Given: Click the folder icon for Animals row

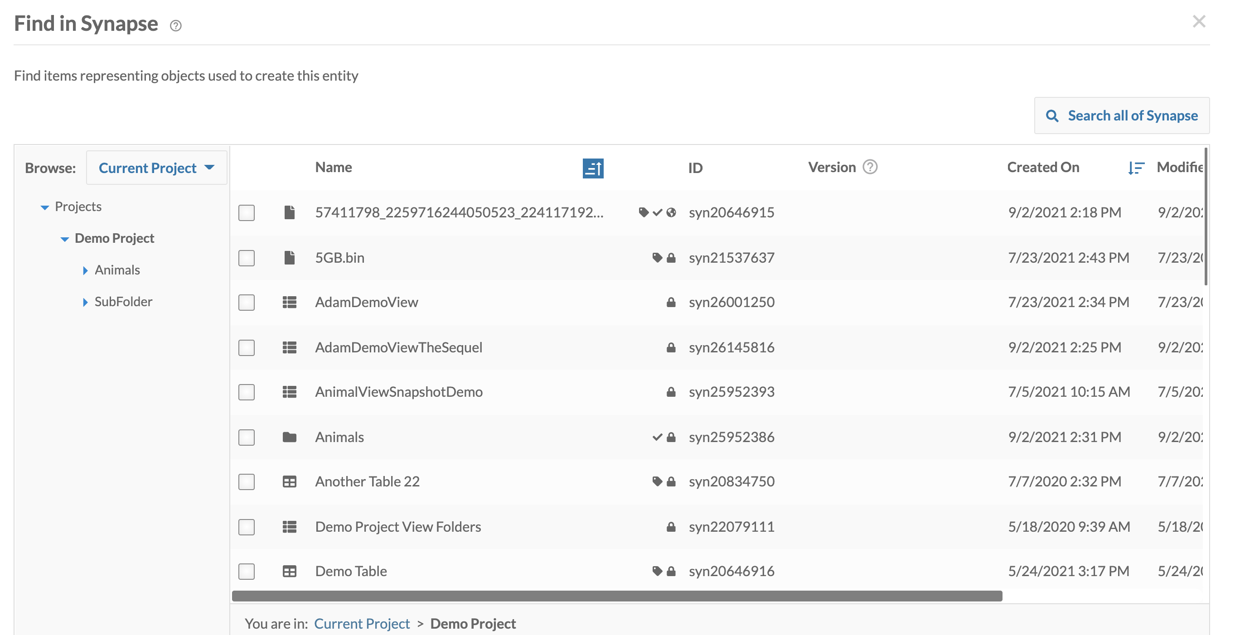Looking at the screenshot, I should [x=289, y=437].
